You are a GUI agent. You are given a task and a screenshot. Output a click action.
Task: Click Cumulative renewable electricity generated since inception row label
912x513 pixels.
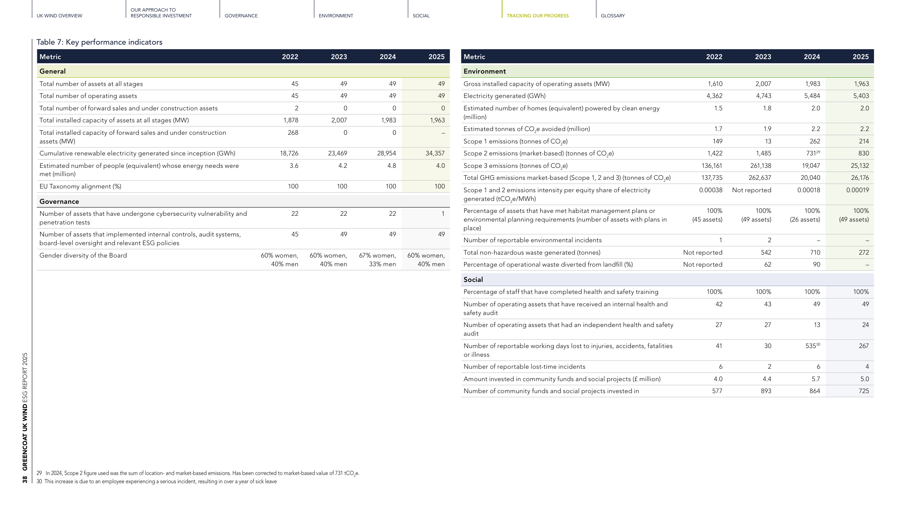[x=137, y=153]
